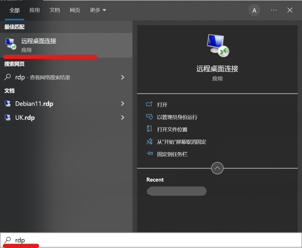This screenshot has height=248, width=302.
Task: Click the magnifier icon next to rdp web result
Action: coord(7,77)
